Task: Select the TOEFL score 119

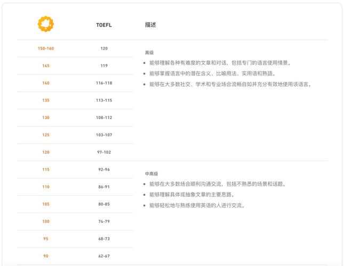Action: (104, 65)
